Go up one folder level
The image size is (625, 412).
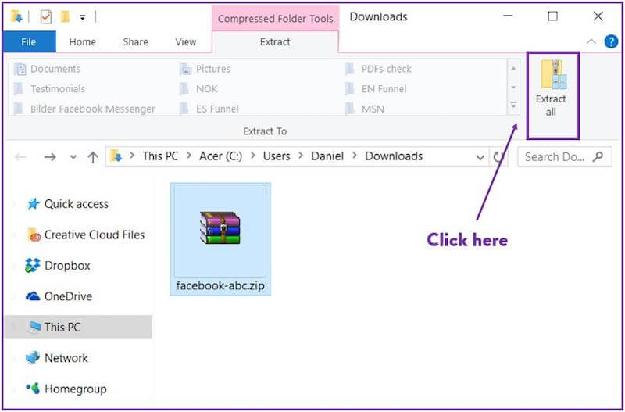tap(92, 157)
